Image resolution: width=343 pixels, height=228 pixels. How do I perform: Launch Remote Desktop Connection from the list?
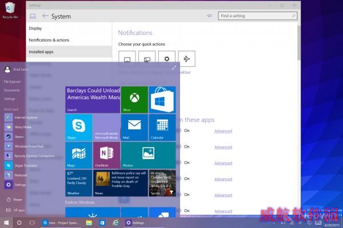pyautogui.click(x=30, y=156)
